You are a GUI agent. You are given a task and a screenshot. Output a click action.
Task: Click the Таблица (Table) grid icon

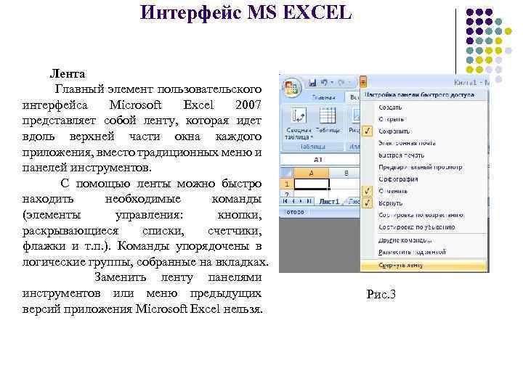[328, 115]
